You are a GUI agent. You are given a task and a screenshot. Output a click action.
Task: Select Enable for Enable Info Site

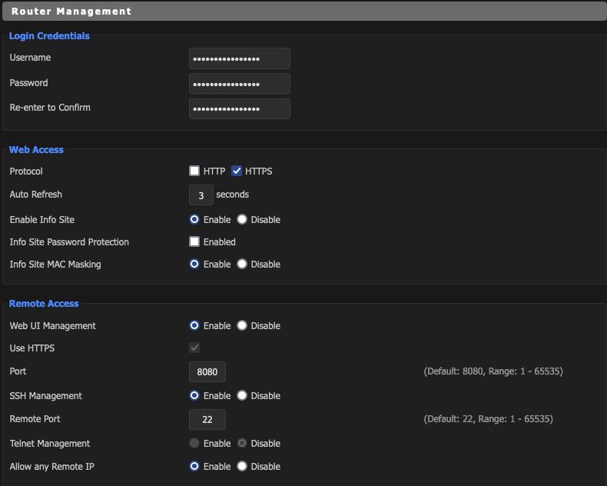pos(194,220)
